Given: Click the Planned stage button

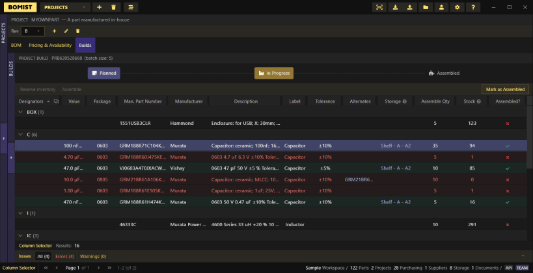Looking at the screenshot, I should tap(104, 73).
